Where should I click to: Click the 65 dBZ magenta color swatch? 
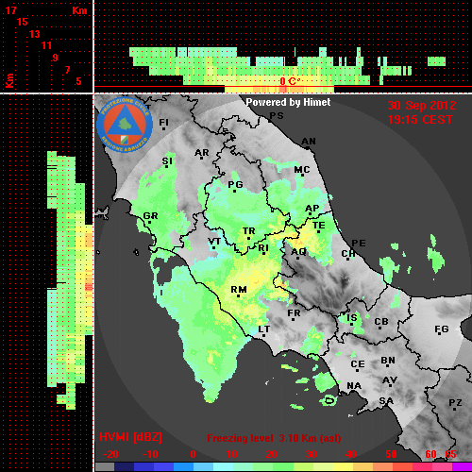(463, 467)
